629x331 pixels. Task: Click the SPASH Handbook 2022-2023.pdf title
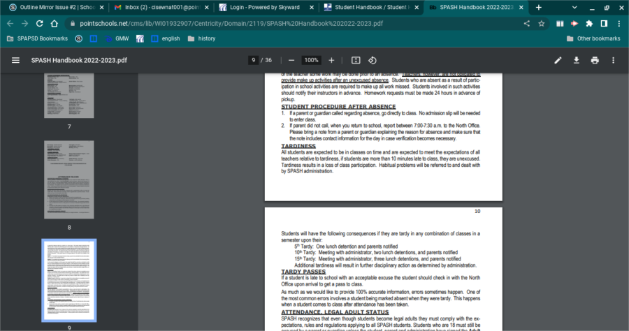point(79,60)
